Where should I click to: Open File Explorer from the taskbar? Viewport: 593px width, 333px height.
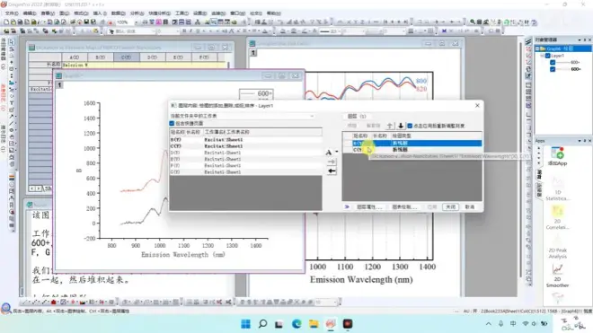coord(314,324)
